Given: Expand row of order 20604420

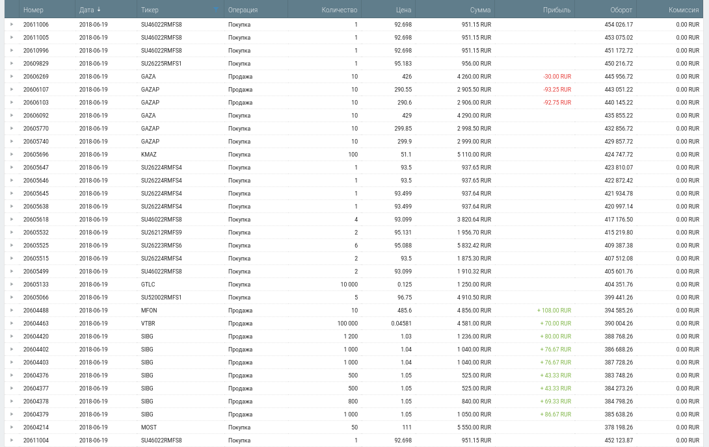Looking at the screenshot, I should coord(12,337).
